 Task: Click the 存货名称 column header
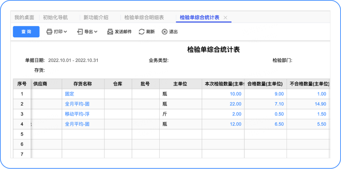(83, 84)
